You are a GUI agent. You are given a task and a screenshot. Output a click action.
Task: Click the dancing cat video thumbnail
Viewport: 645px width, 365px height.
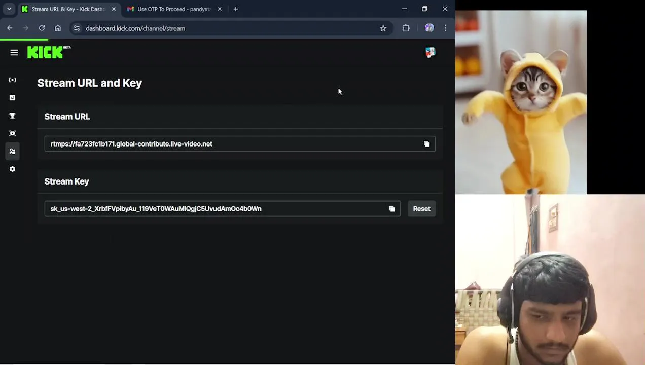point(521,102)
